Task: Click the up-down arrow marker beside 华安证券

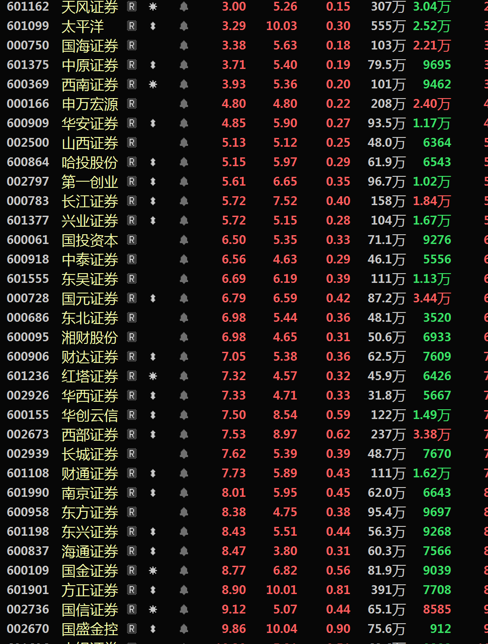Action: (x=153, y=123)
